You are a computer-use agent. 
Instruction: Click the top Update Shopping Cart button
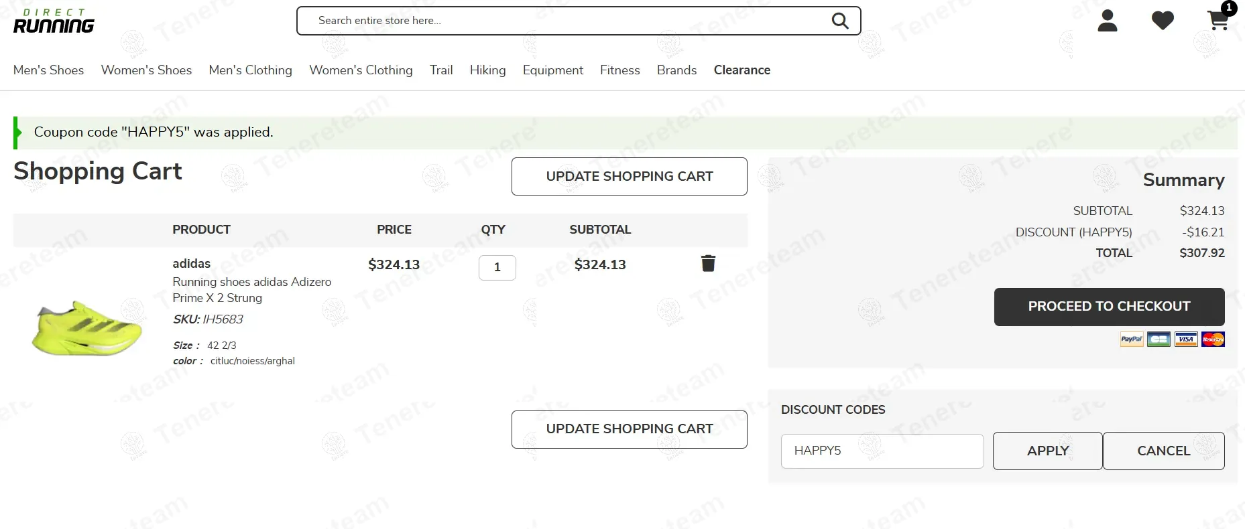tap(629, 177)
